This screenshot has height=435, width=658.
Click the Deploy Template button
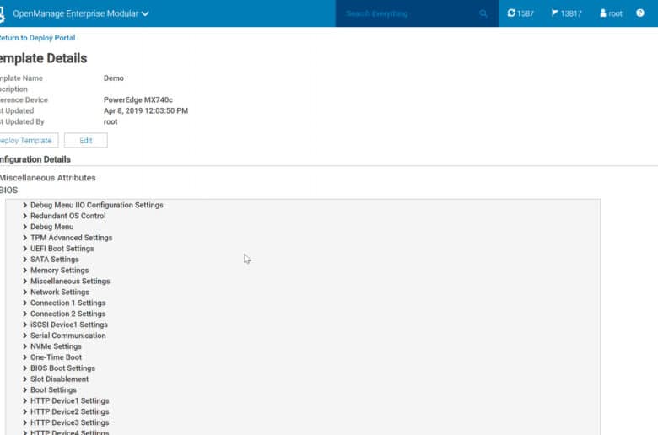[x=28, y=141]
